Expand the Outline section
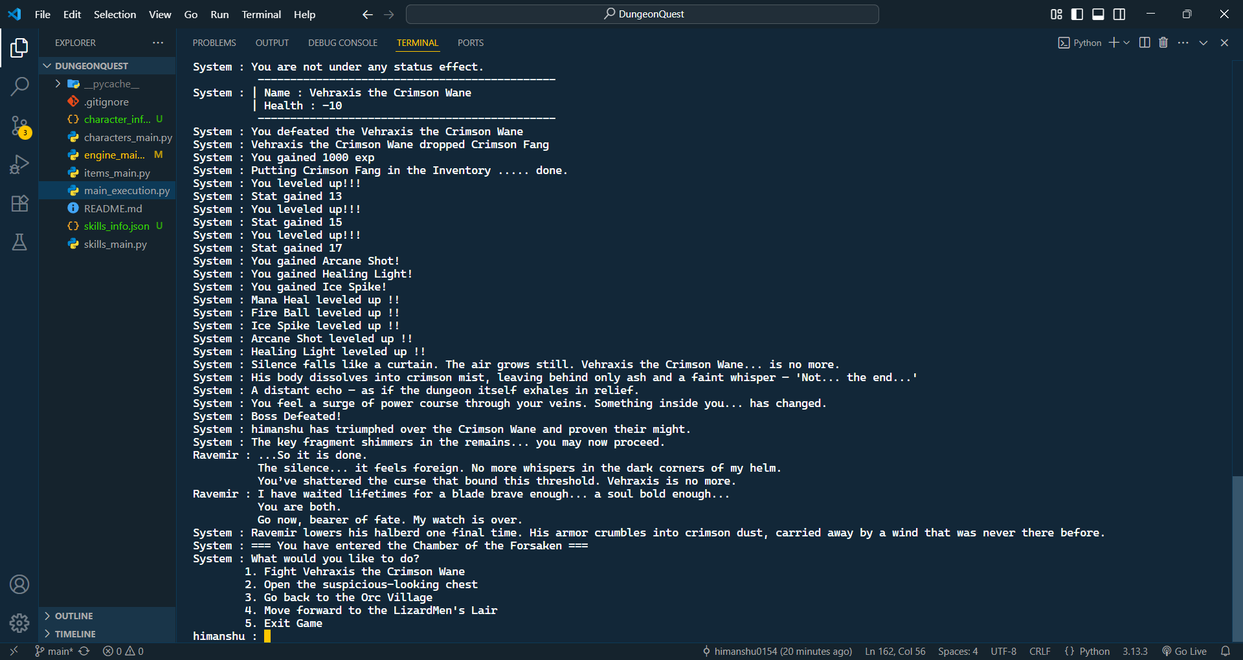This screenshot has height=660, width=1243. 107,616
